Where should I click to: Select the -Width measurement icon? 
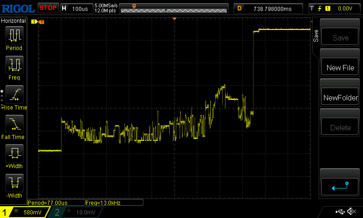click(x=14, y=184)
